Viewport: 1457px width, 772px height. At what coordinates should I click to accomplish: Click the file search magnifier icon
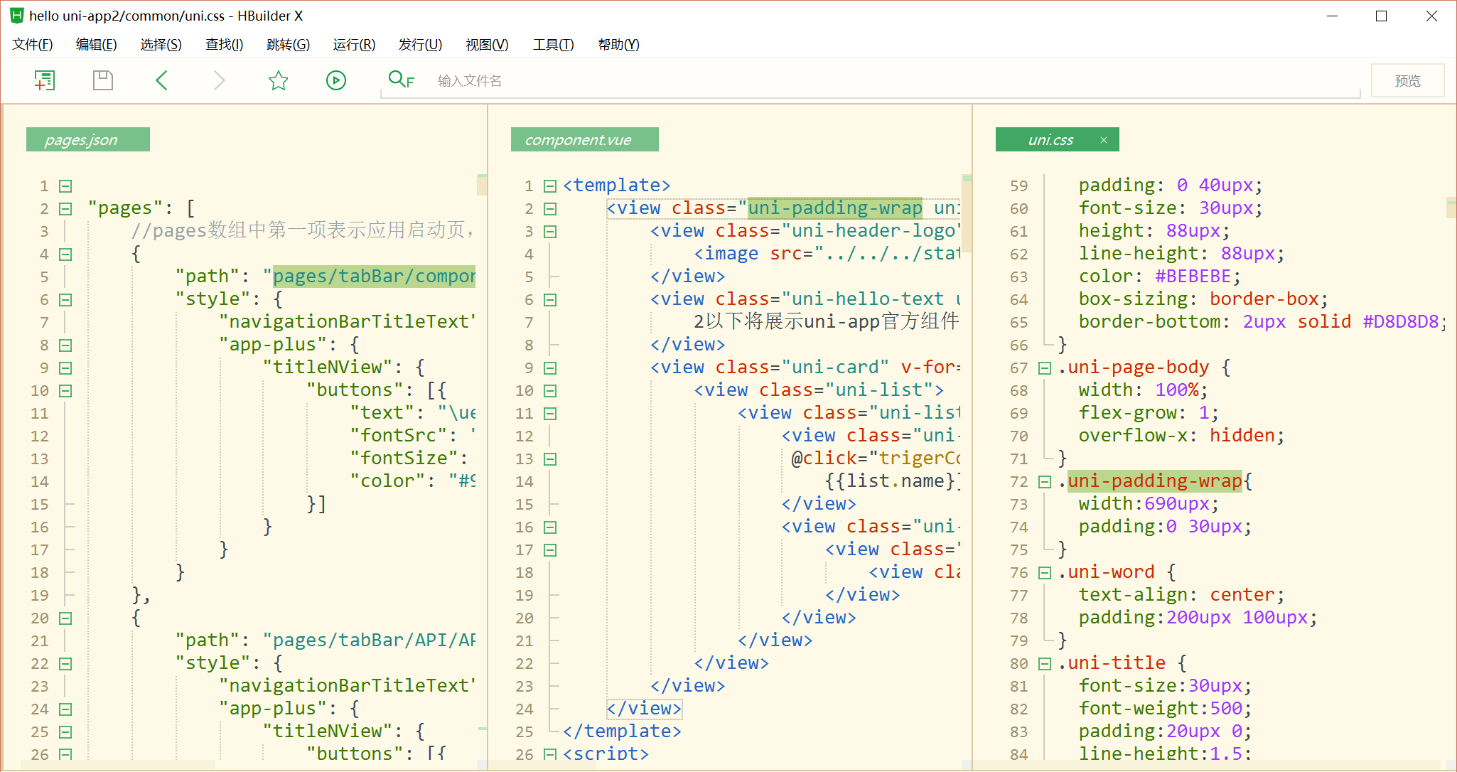point(401,80)
